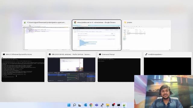
Task: Open Google Chrome from the taskbar
Action: [x=91, y=105]
